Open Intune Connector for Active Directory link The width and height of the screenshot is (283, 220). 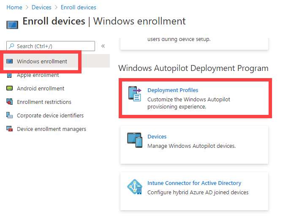pos(194,183)
